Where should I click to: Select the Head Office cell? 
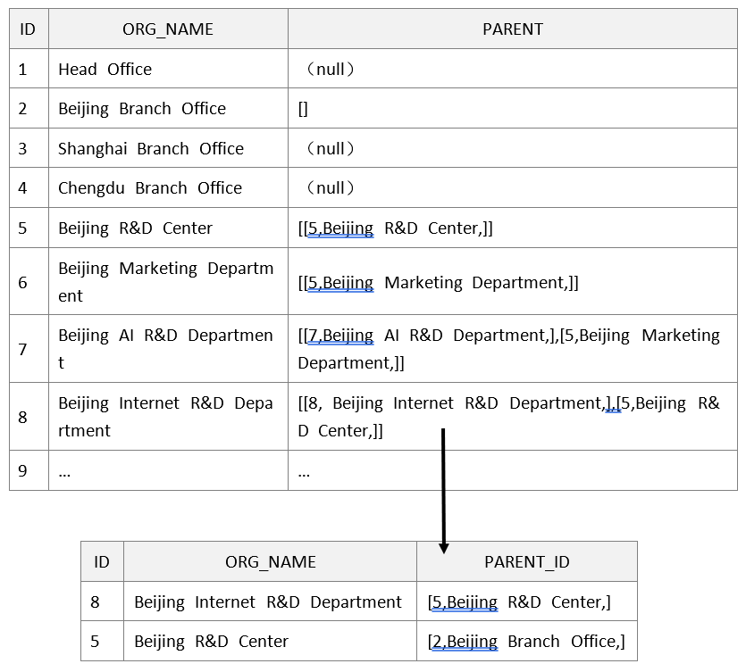click(x=105, y=70)
